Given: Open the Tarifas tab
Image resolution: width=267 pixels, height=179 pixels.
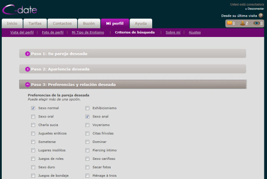Looking at the screenshot, I should coord(35,24).
